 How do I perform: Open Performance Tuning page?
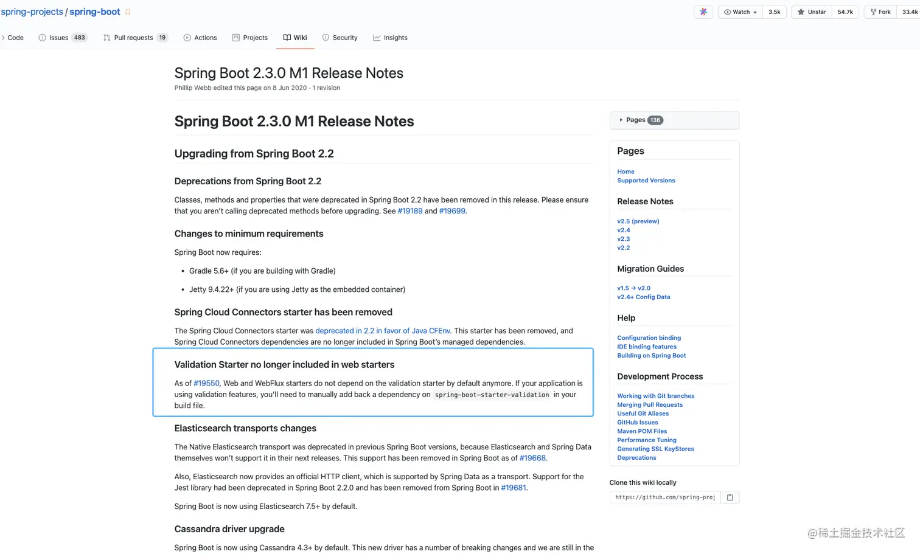click(x=647, y=440)
